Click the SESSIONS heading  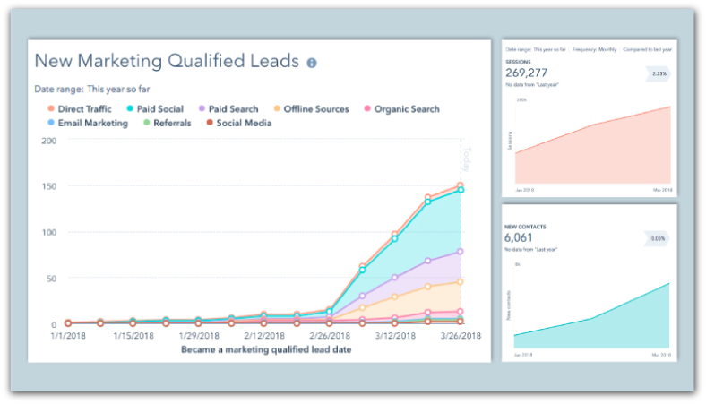click(x=518, y=62)
